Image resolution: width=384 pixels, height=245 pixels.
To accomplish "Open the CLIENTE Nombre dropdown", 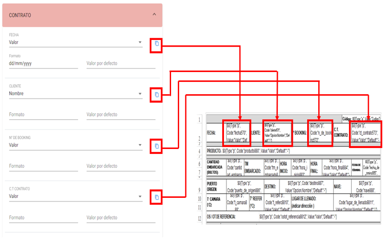I will pos(140,94).
